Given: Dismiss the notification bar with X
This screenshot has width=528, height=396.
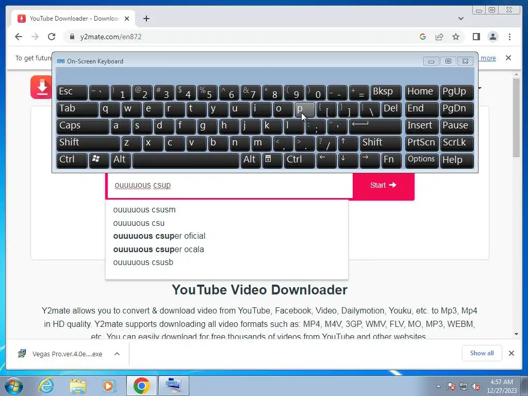Looking at the screenshot, I should tap(508, 58).
